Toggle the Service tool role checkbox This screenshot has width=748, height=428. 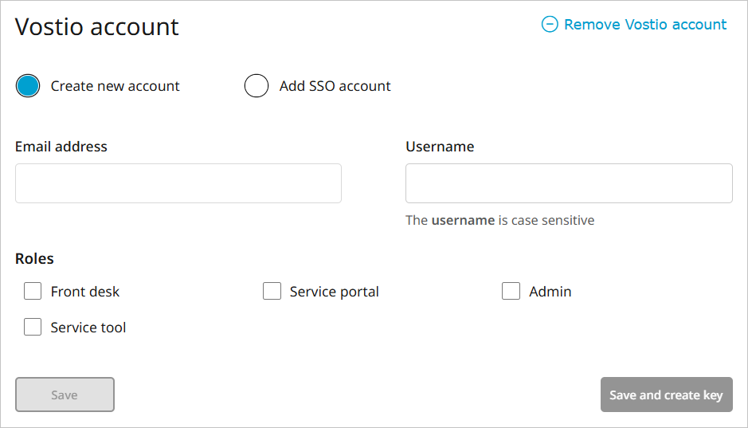click(x=33, y=328)
